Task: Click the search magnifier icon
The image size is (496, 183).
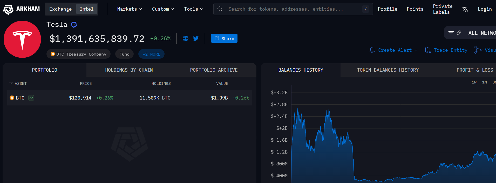Action: click(220, 9)
